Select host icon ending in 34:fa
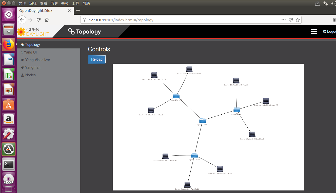This screenshot has height=193, width=336. click(x=165, y=156)
